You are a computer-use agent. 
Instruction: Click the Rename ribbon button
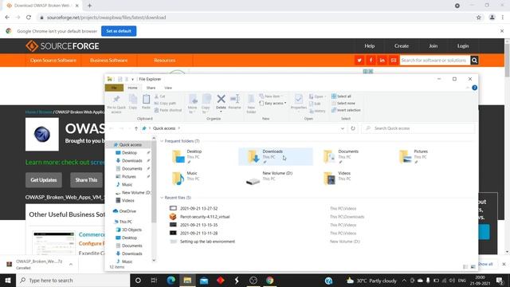[234, 102]
